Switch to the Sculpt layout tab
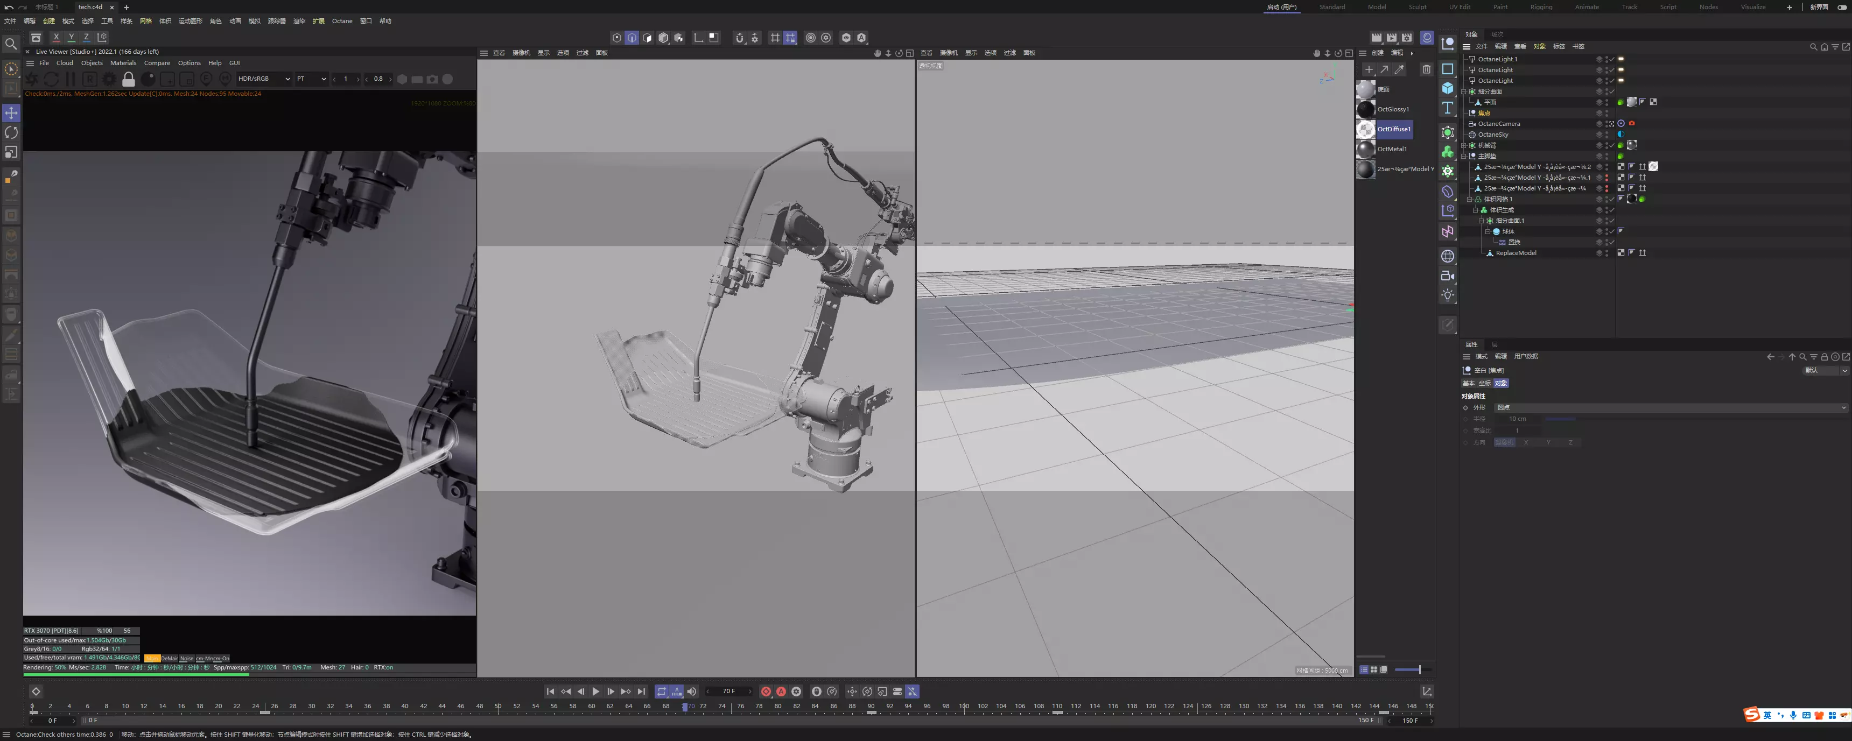The width and height of the screenshot is (1852, 741). click(x=1417, y=7)
